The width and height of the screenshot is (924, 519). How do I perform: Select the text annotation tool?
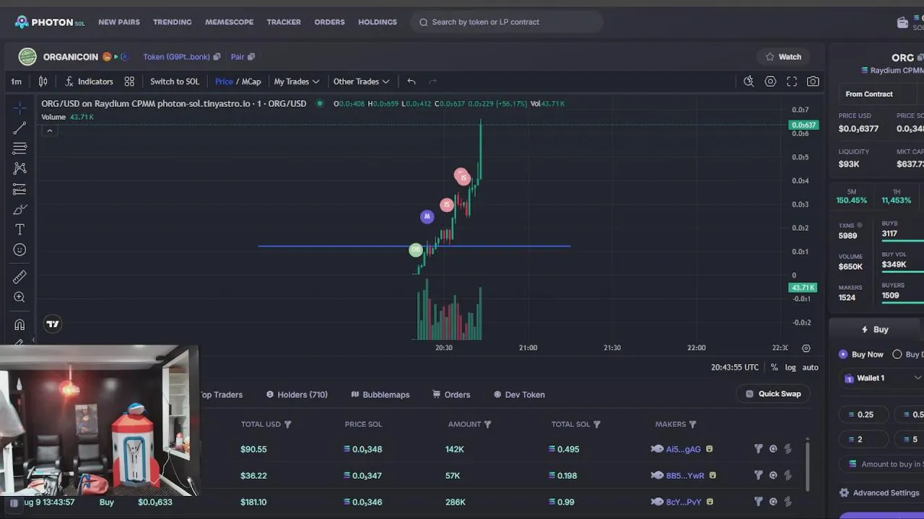19,229
